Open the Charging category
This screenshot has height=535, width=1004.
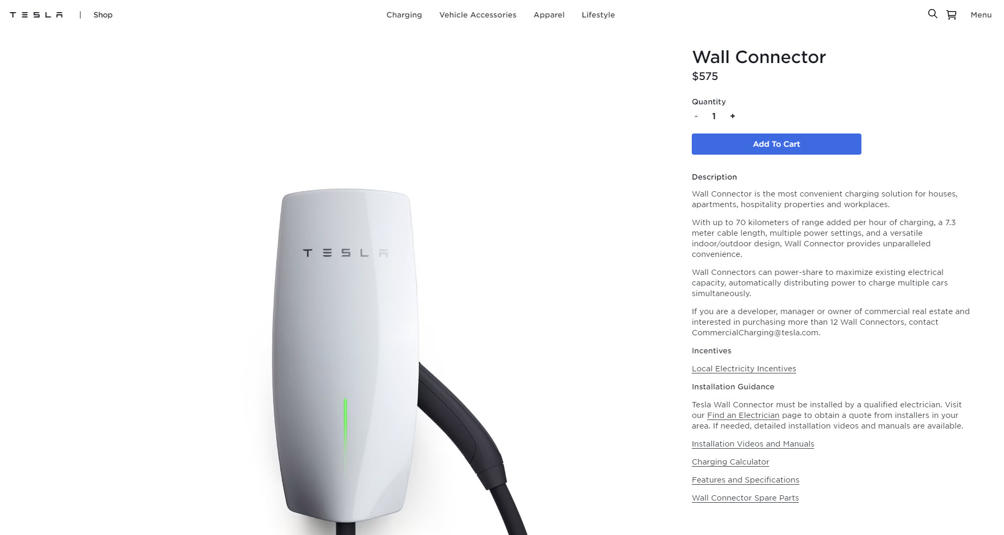tap(404, 15)
